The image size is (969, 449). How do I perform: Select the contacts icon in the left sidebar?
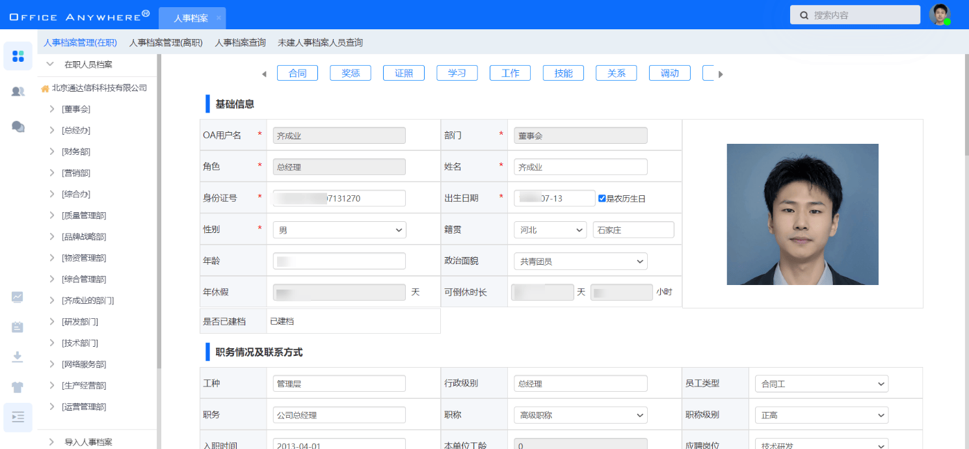[x=18, y=91]
